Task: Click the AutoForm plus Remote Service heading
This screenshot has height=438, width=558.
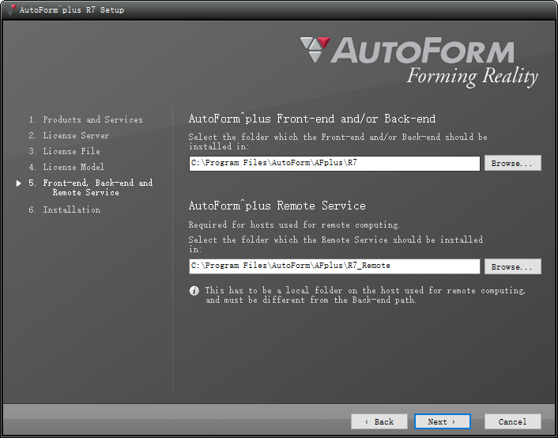Action: 277,206
